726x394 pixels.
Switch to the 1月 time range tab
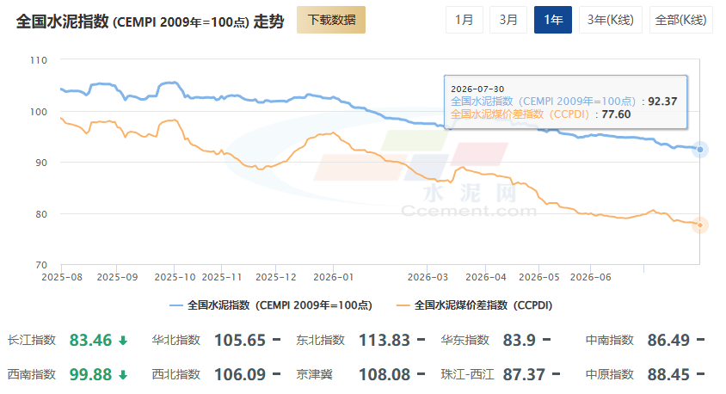[x=464, y=20]
